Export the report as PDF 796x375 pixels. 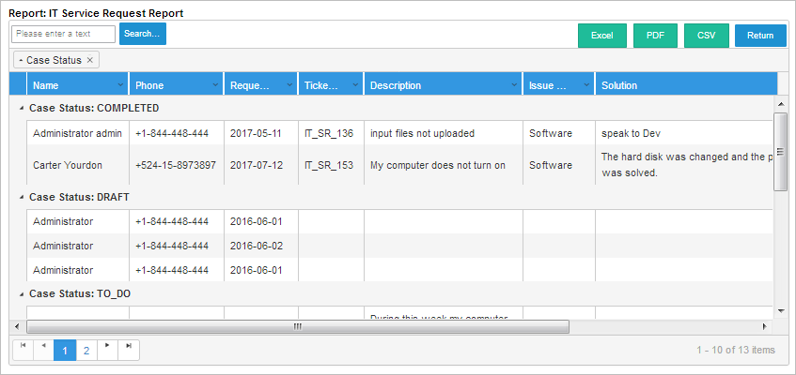click(655, 36)
